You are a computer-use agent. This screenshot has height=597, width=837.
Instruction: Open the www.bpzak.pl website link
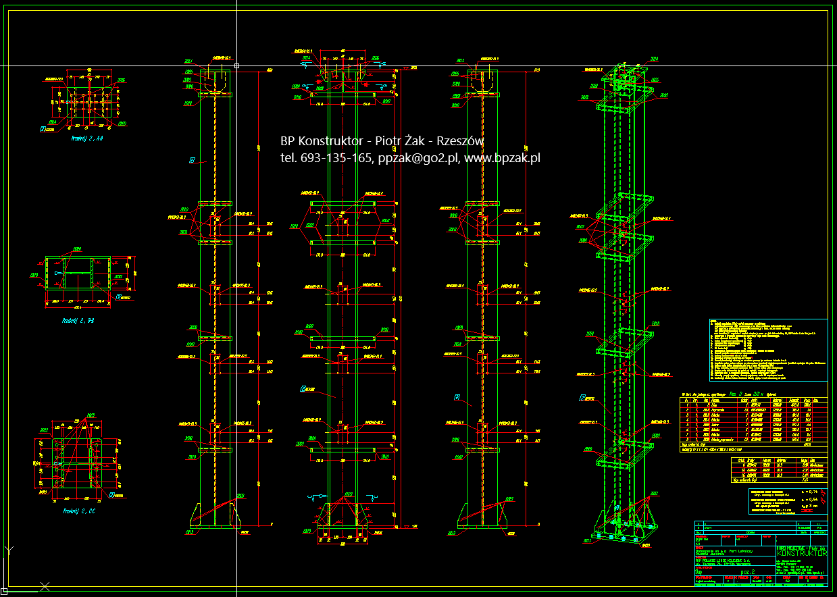(503, 158)
